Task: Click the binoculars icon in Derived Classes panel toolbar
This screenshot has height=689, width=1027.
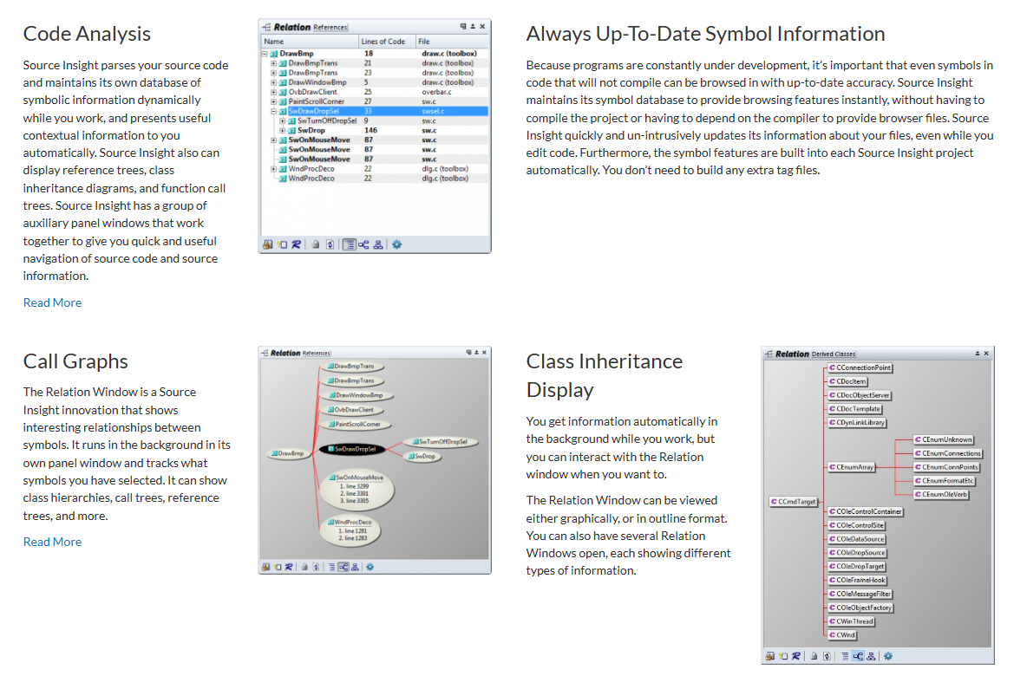Action: (x=770, y=656)
